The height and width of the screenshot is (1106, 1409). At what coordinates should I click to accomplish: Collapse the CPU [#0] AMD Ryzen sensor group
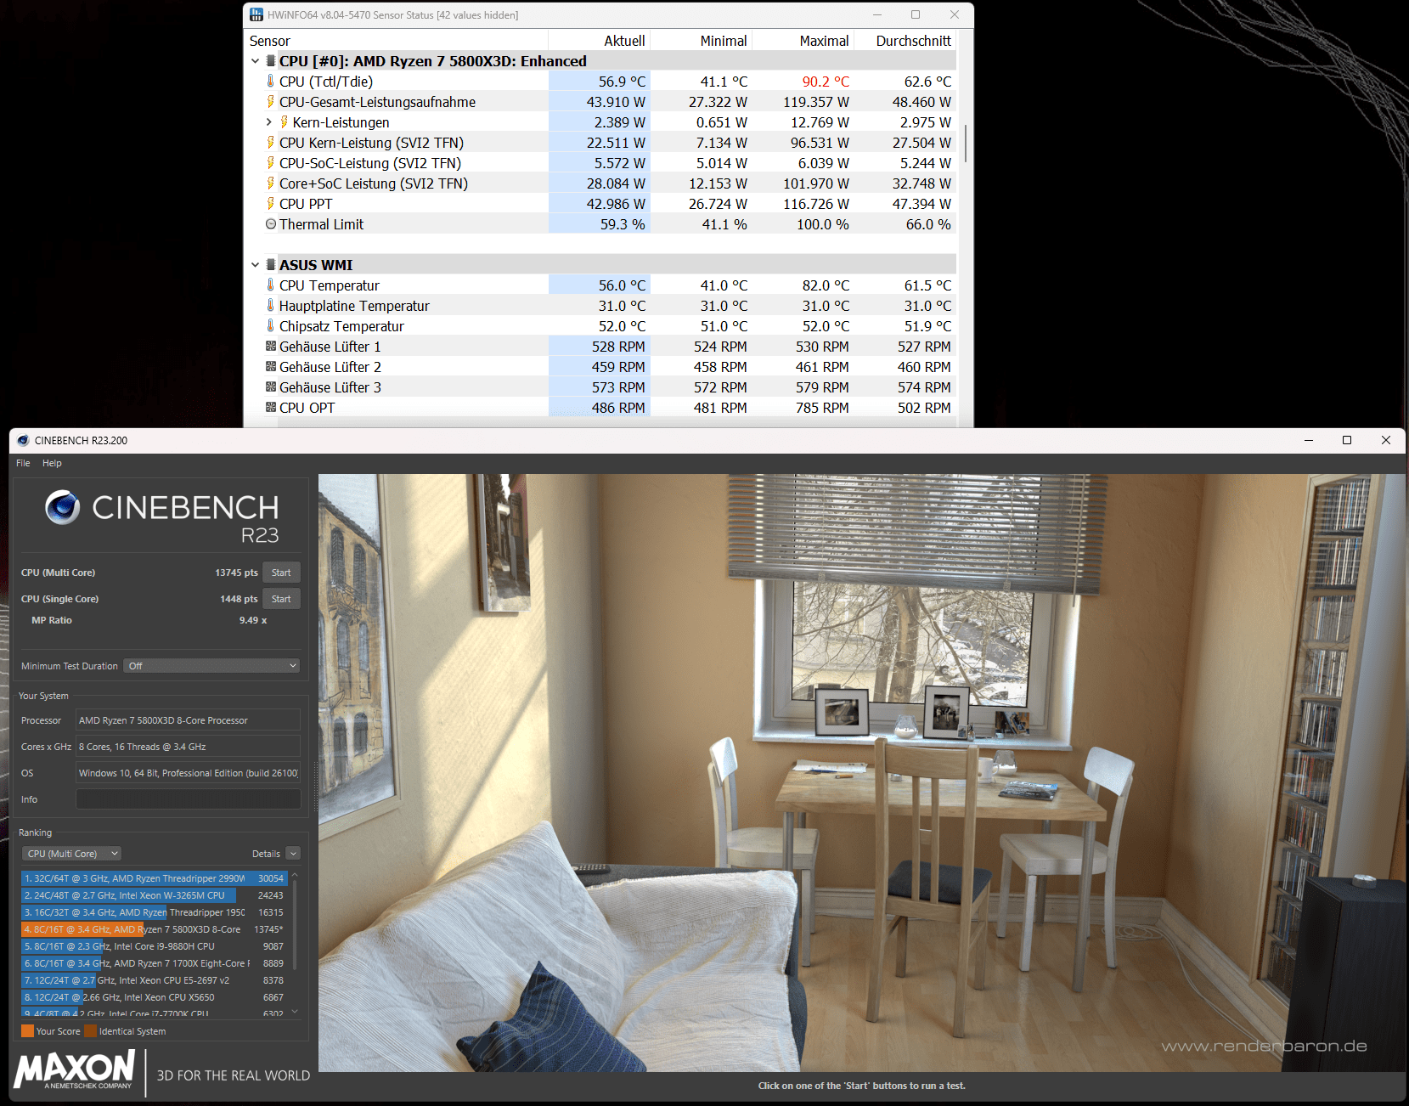pyautogui.click(x=255, y=61)
